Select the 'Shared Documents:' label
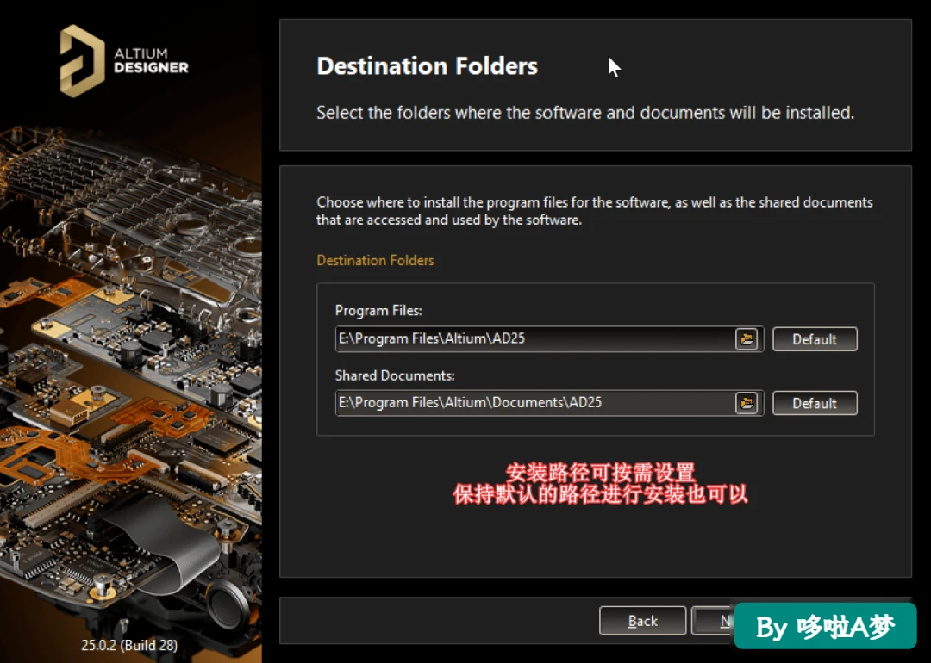Screen dimensions: 931x663 point(395,375)
